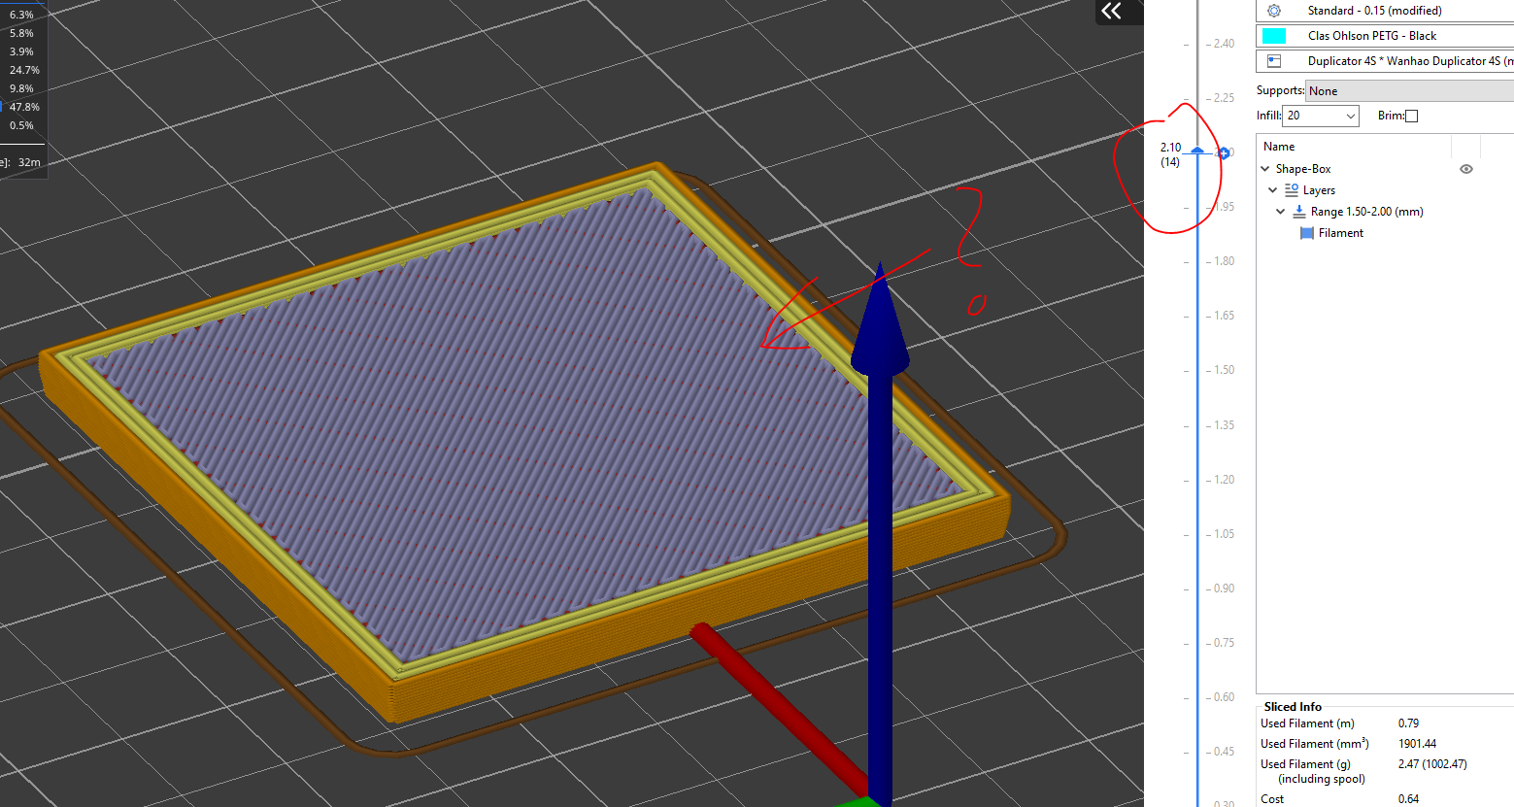This screenshot has height=807, width=1514.
Task: Click the 0.90 tick label on slider
Action: (1224, 588)
